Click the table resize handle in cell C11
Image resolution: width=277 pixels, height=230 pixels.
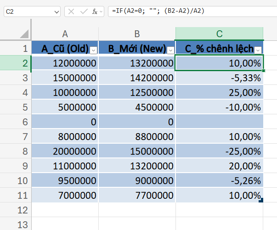[261, 200]
